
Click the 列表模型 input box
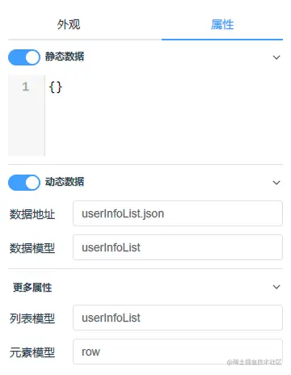coord(178,318)
